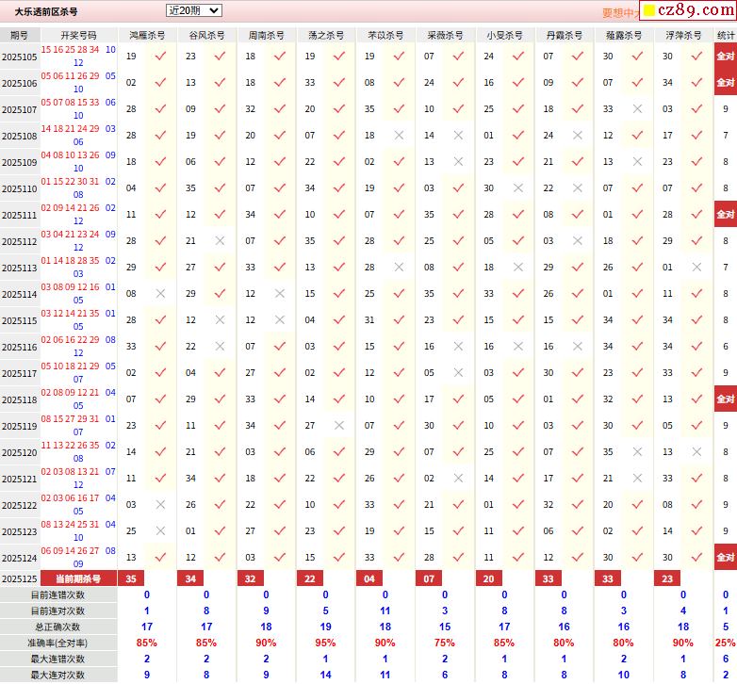Screen dimensions: 737x684
Task: Click the X mark in row 2025116 under 采薇杀号
Action: click(x=458, y=347)
